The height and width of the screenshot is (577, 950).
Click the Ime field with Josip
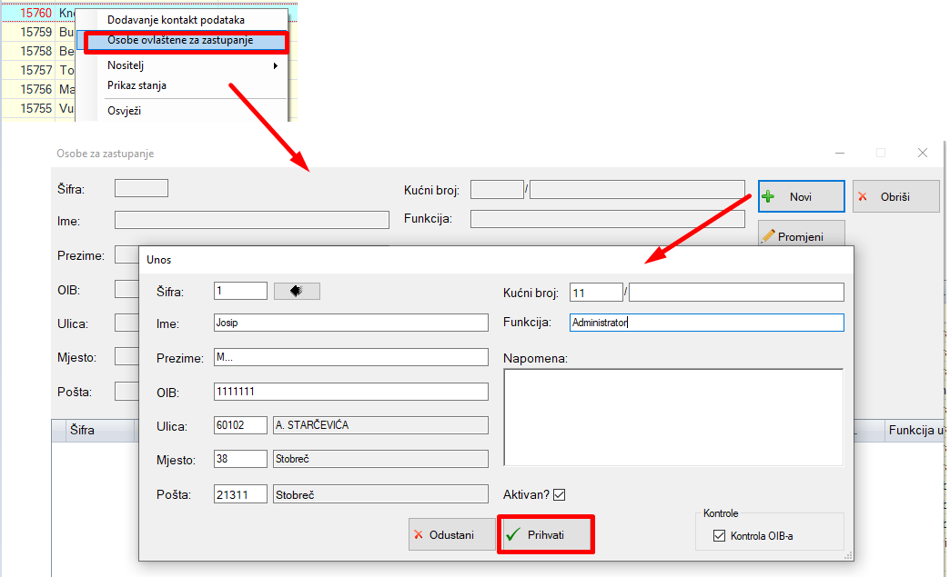(350, 323)
